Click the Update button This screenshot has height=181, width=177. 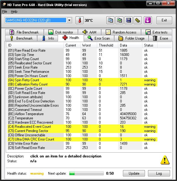(134, 173)
